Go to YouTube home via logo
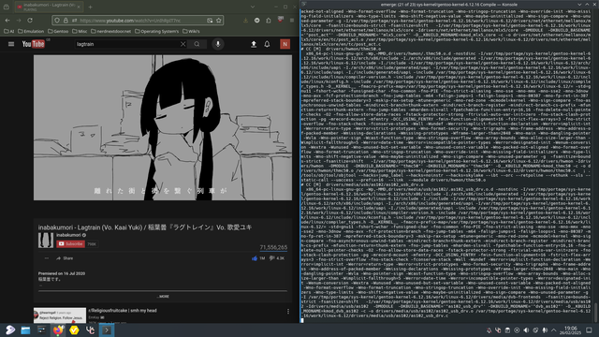 pyautogui.click(x=34, y=44)
